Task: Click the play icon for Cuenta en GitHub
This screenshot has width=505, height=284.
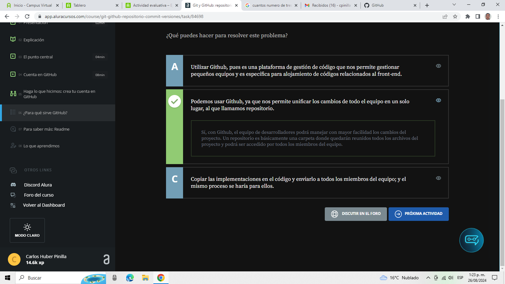Action: point(13,74)
